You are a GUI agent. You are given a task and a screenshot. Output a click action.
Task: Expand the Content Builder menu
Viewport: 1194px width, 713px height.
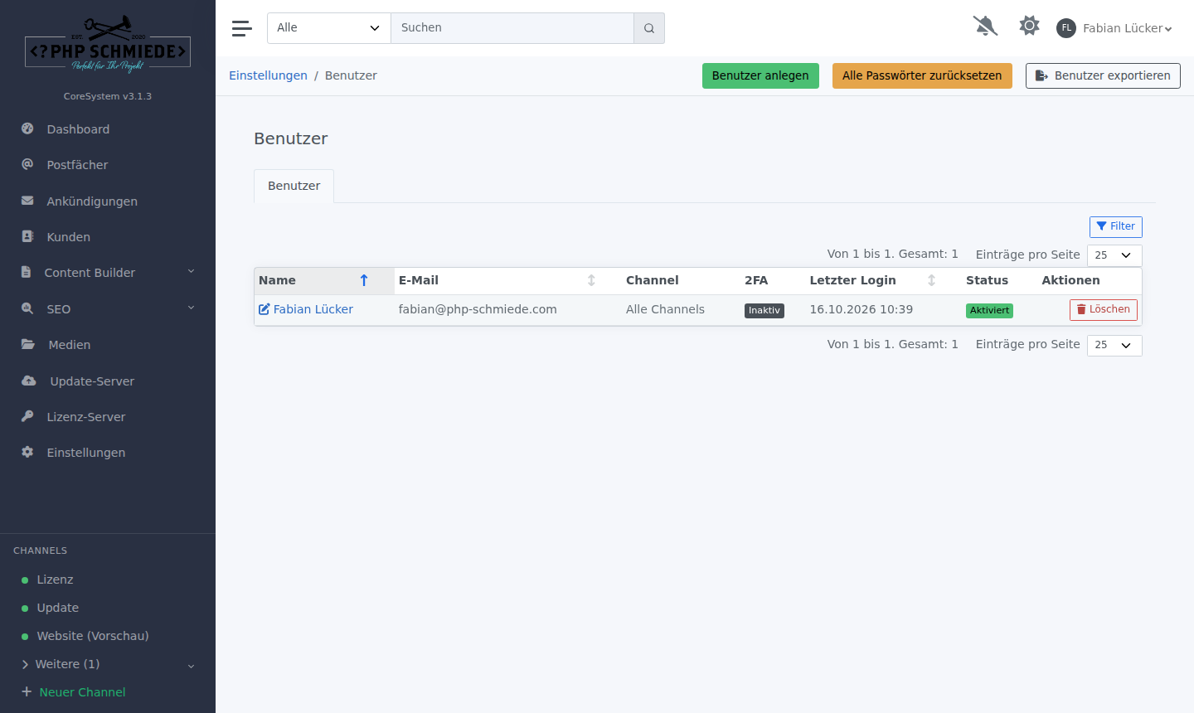108,273
